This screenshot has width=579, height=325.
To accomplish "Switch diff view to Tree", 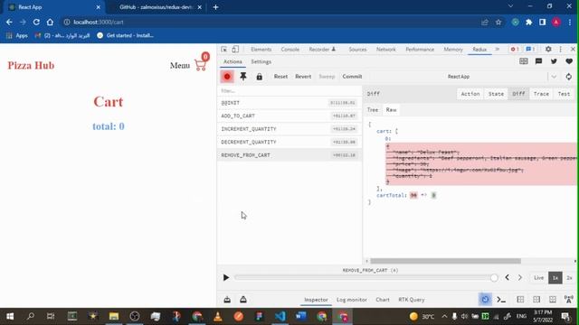I will (373, 110).
